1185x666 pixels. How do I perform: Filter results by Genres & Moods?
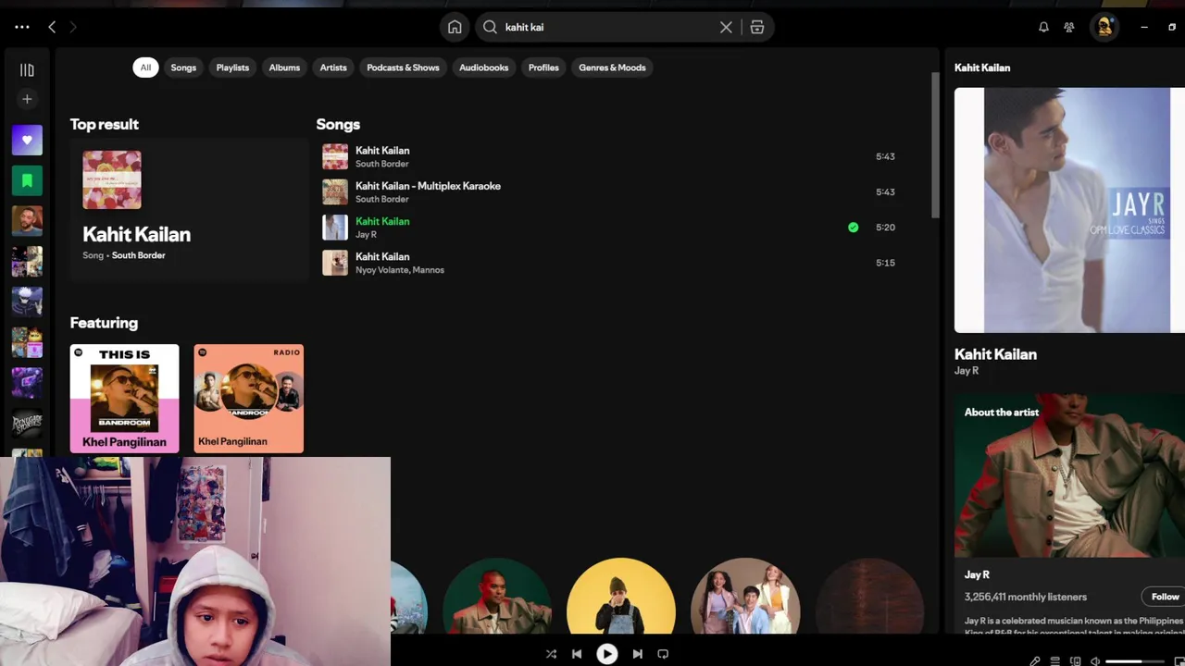coord(612,68)
